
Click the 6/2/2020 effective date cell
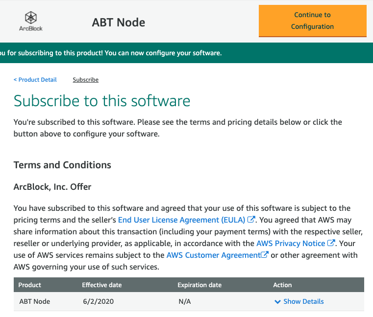tap(98, 302)
